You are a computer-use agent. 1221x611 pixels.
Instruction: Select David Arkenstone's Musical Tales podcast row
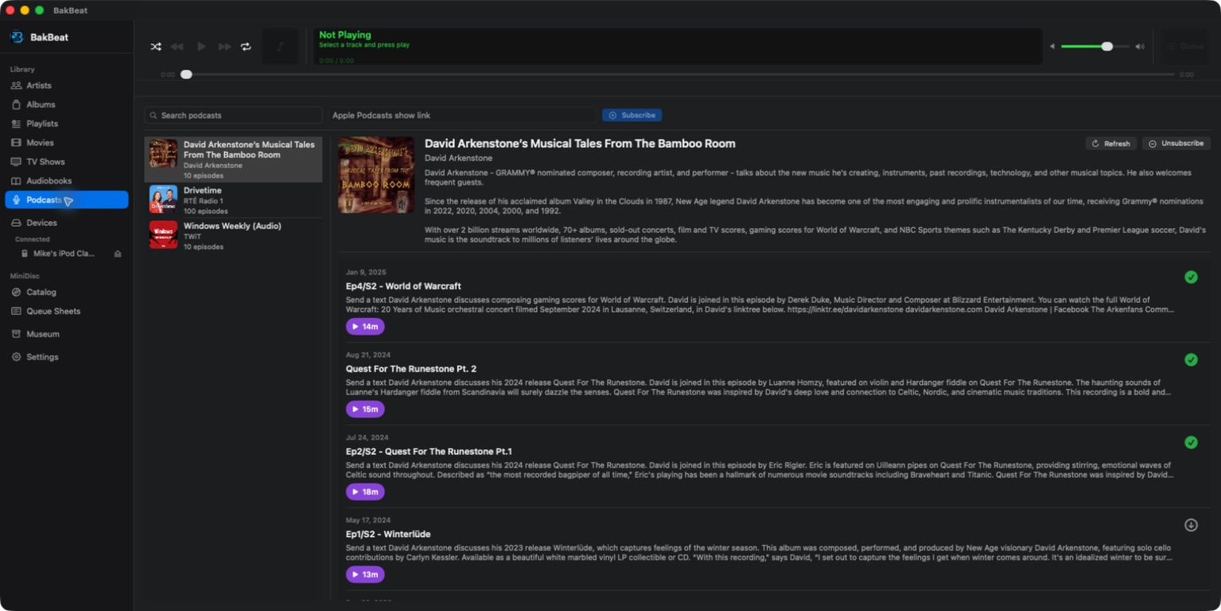(x=233, y=160)
